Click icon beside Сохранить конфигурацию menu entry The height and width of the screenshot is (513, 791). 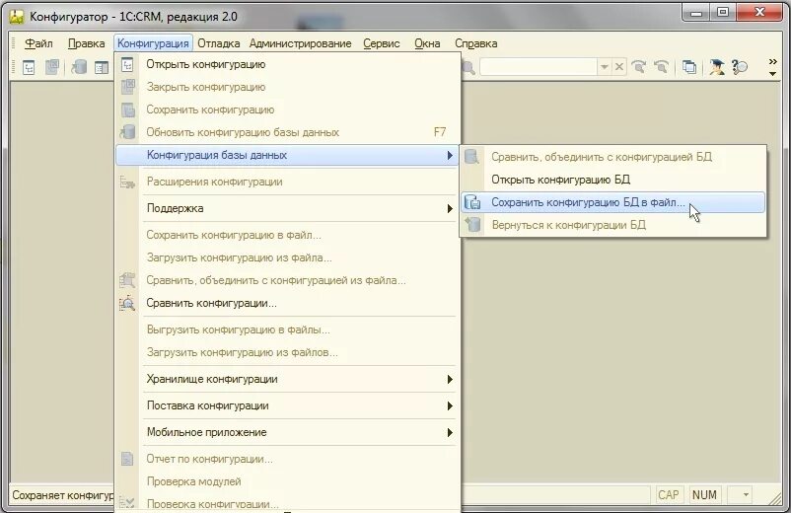click(x=127, y=110)
